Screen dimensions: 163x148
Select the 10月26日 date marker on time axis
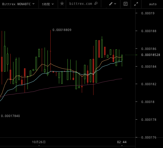(x=39, y=142)
